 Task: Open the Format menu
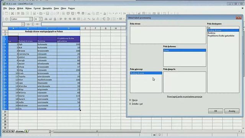[x=37, y=8]
